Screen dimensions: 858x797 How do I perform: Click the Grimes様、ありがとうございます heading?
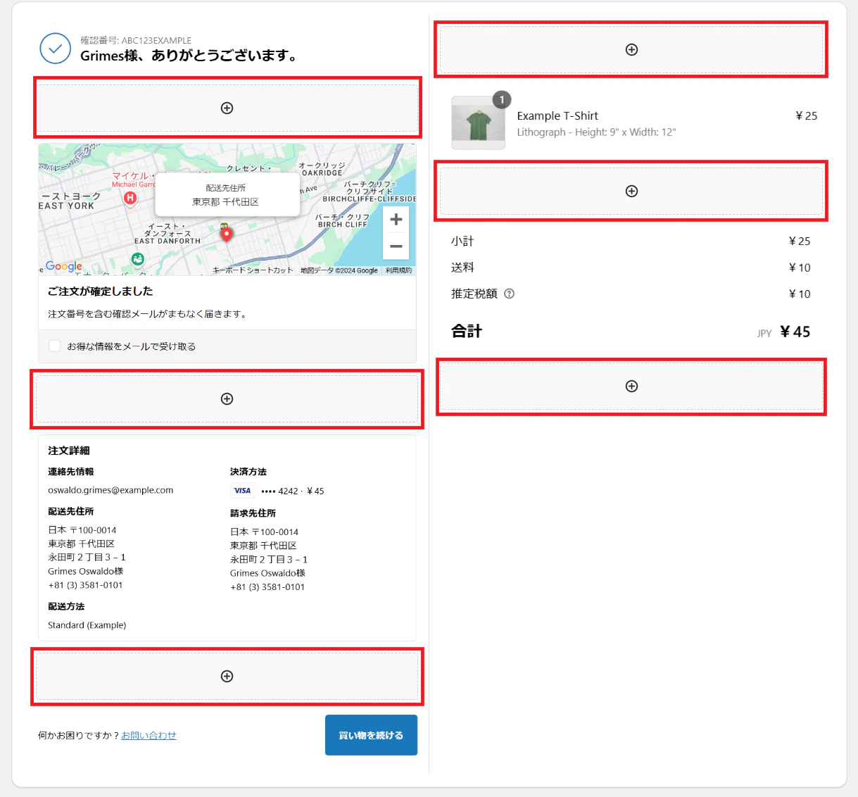(190, 56)
